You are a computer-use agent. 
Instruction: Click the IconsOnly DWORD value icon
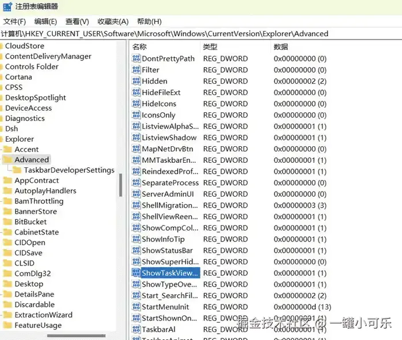(x=136, y=115)
